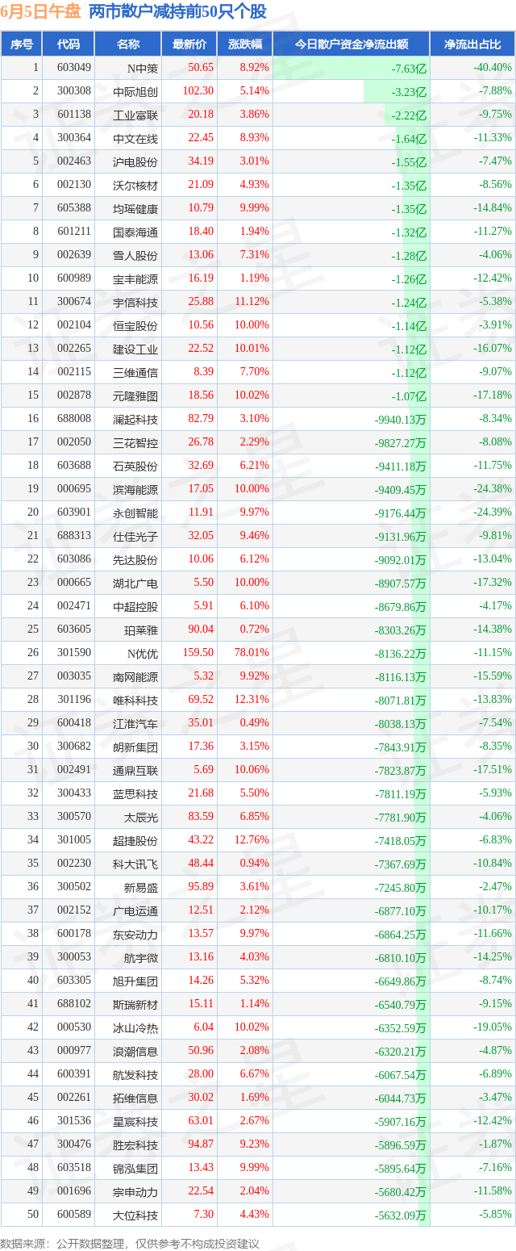This screenshot has height=1251, width=516.
Task: Click stock name 湖北广电
Action: (x=135, y=583)
